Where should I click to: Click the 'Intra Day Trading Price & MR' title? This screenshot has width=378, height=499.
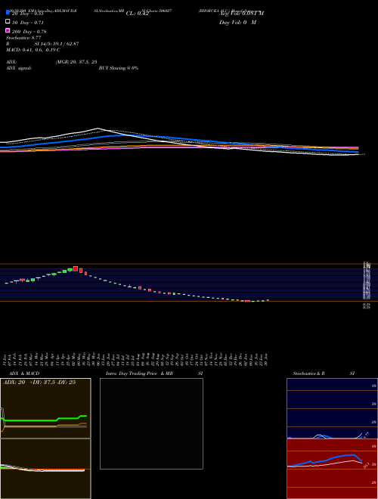pyautogui.click(x=139, y=373)
